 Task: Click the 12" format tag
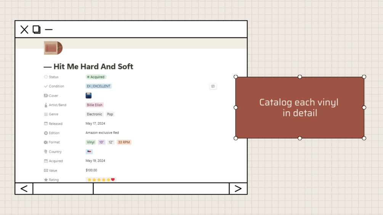coord(111,142)
